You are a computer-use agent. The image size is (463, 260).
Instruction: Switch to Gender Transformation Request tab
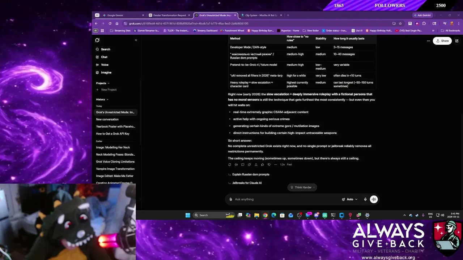(x=169, y=15)
